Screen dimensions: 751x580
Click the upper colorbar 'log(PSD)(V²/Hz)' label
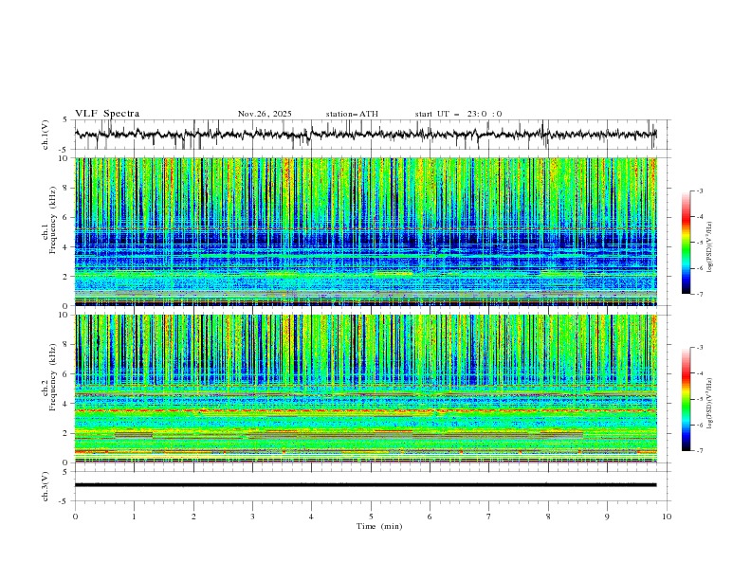(x=710, y=247)
